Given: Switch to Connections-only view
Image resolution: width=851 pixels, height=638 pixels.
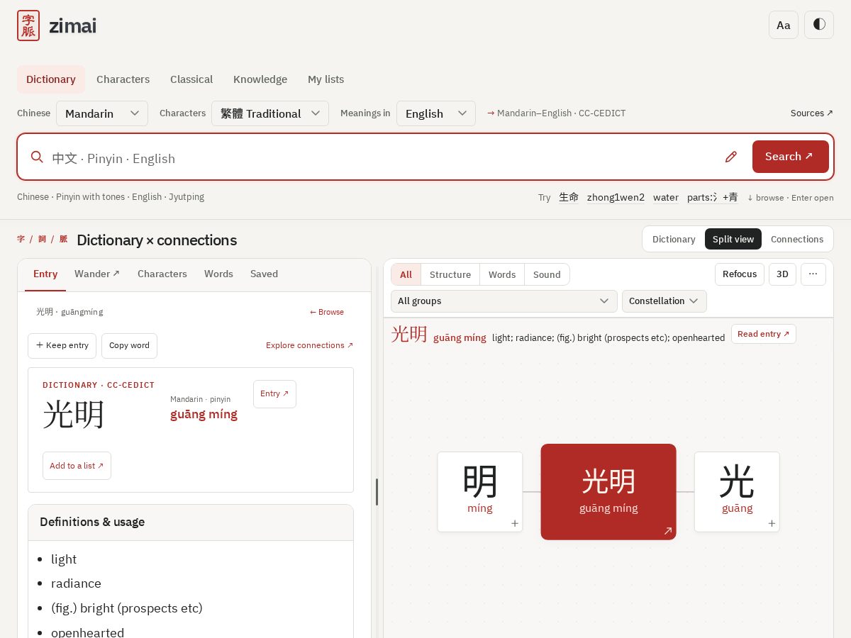Looking at the screenshot, I should tap(797, 239).
